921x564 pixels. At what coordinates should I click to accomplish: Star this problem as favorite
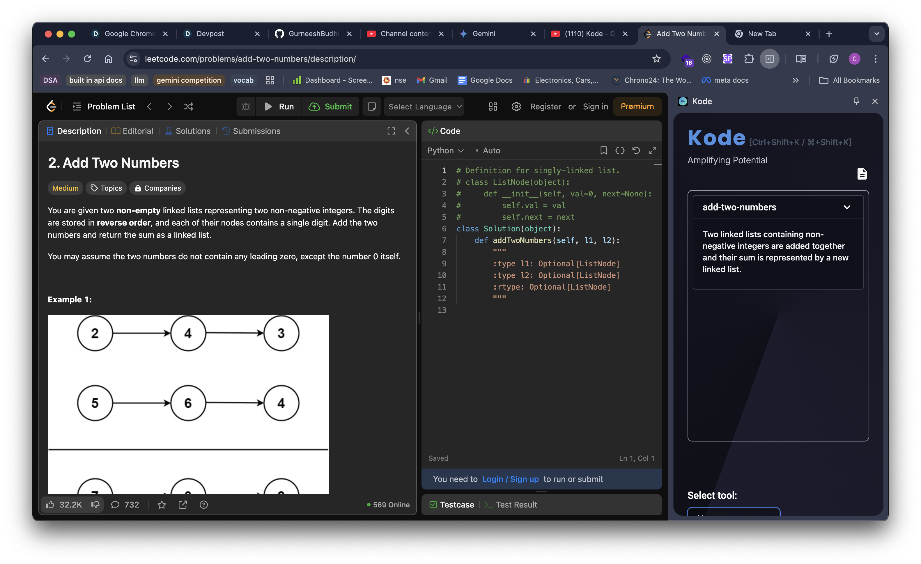click(x=162, y=505)
